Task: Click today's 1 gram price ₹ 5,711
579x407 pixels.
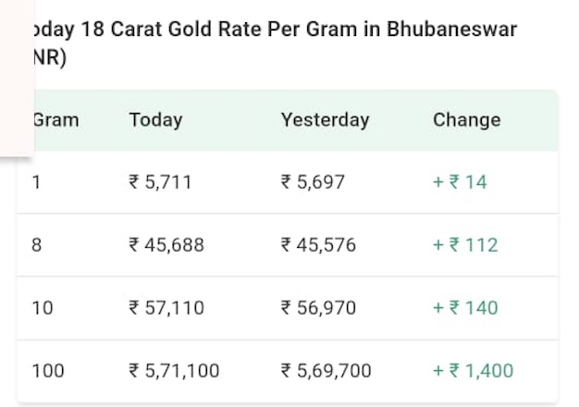Action: pos(160,182)
